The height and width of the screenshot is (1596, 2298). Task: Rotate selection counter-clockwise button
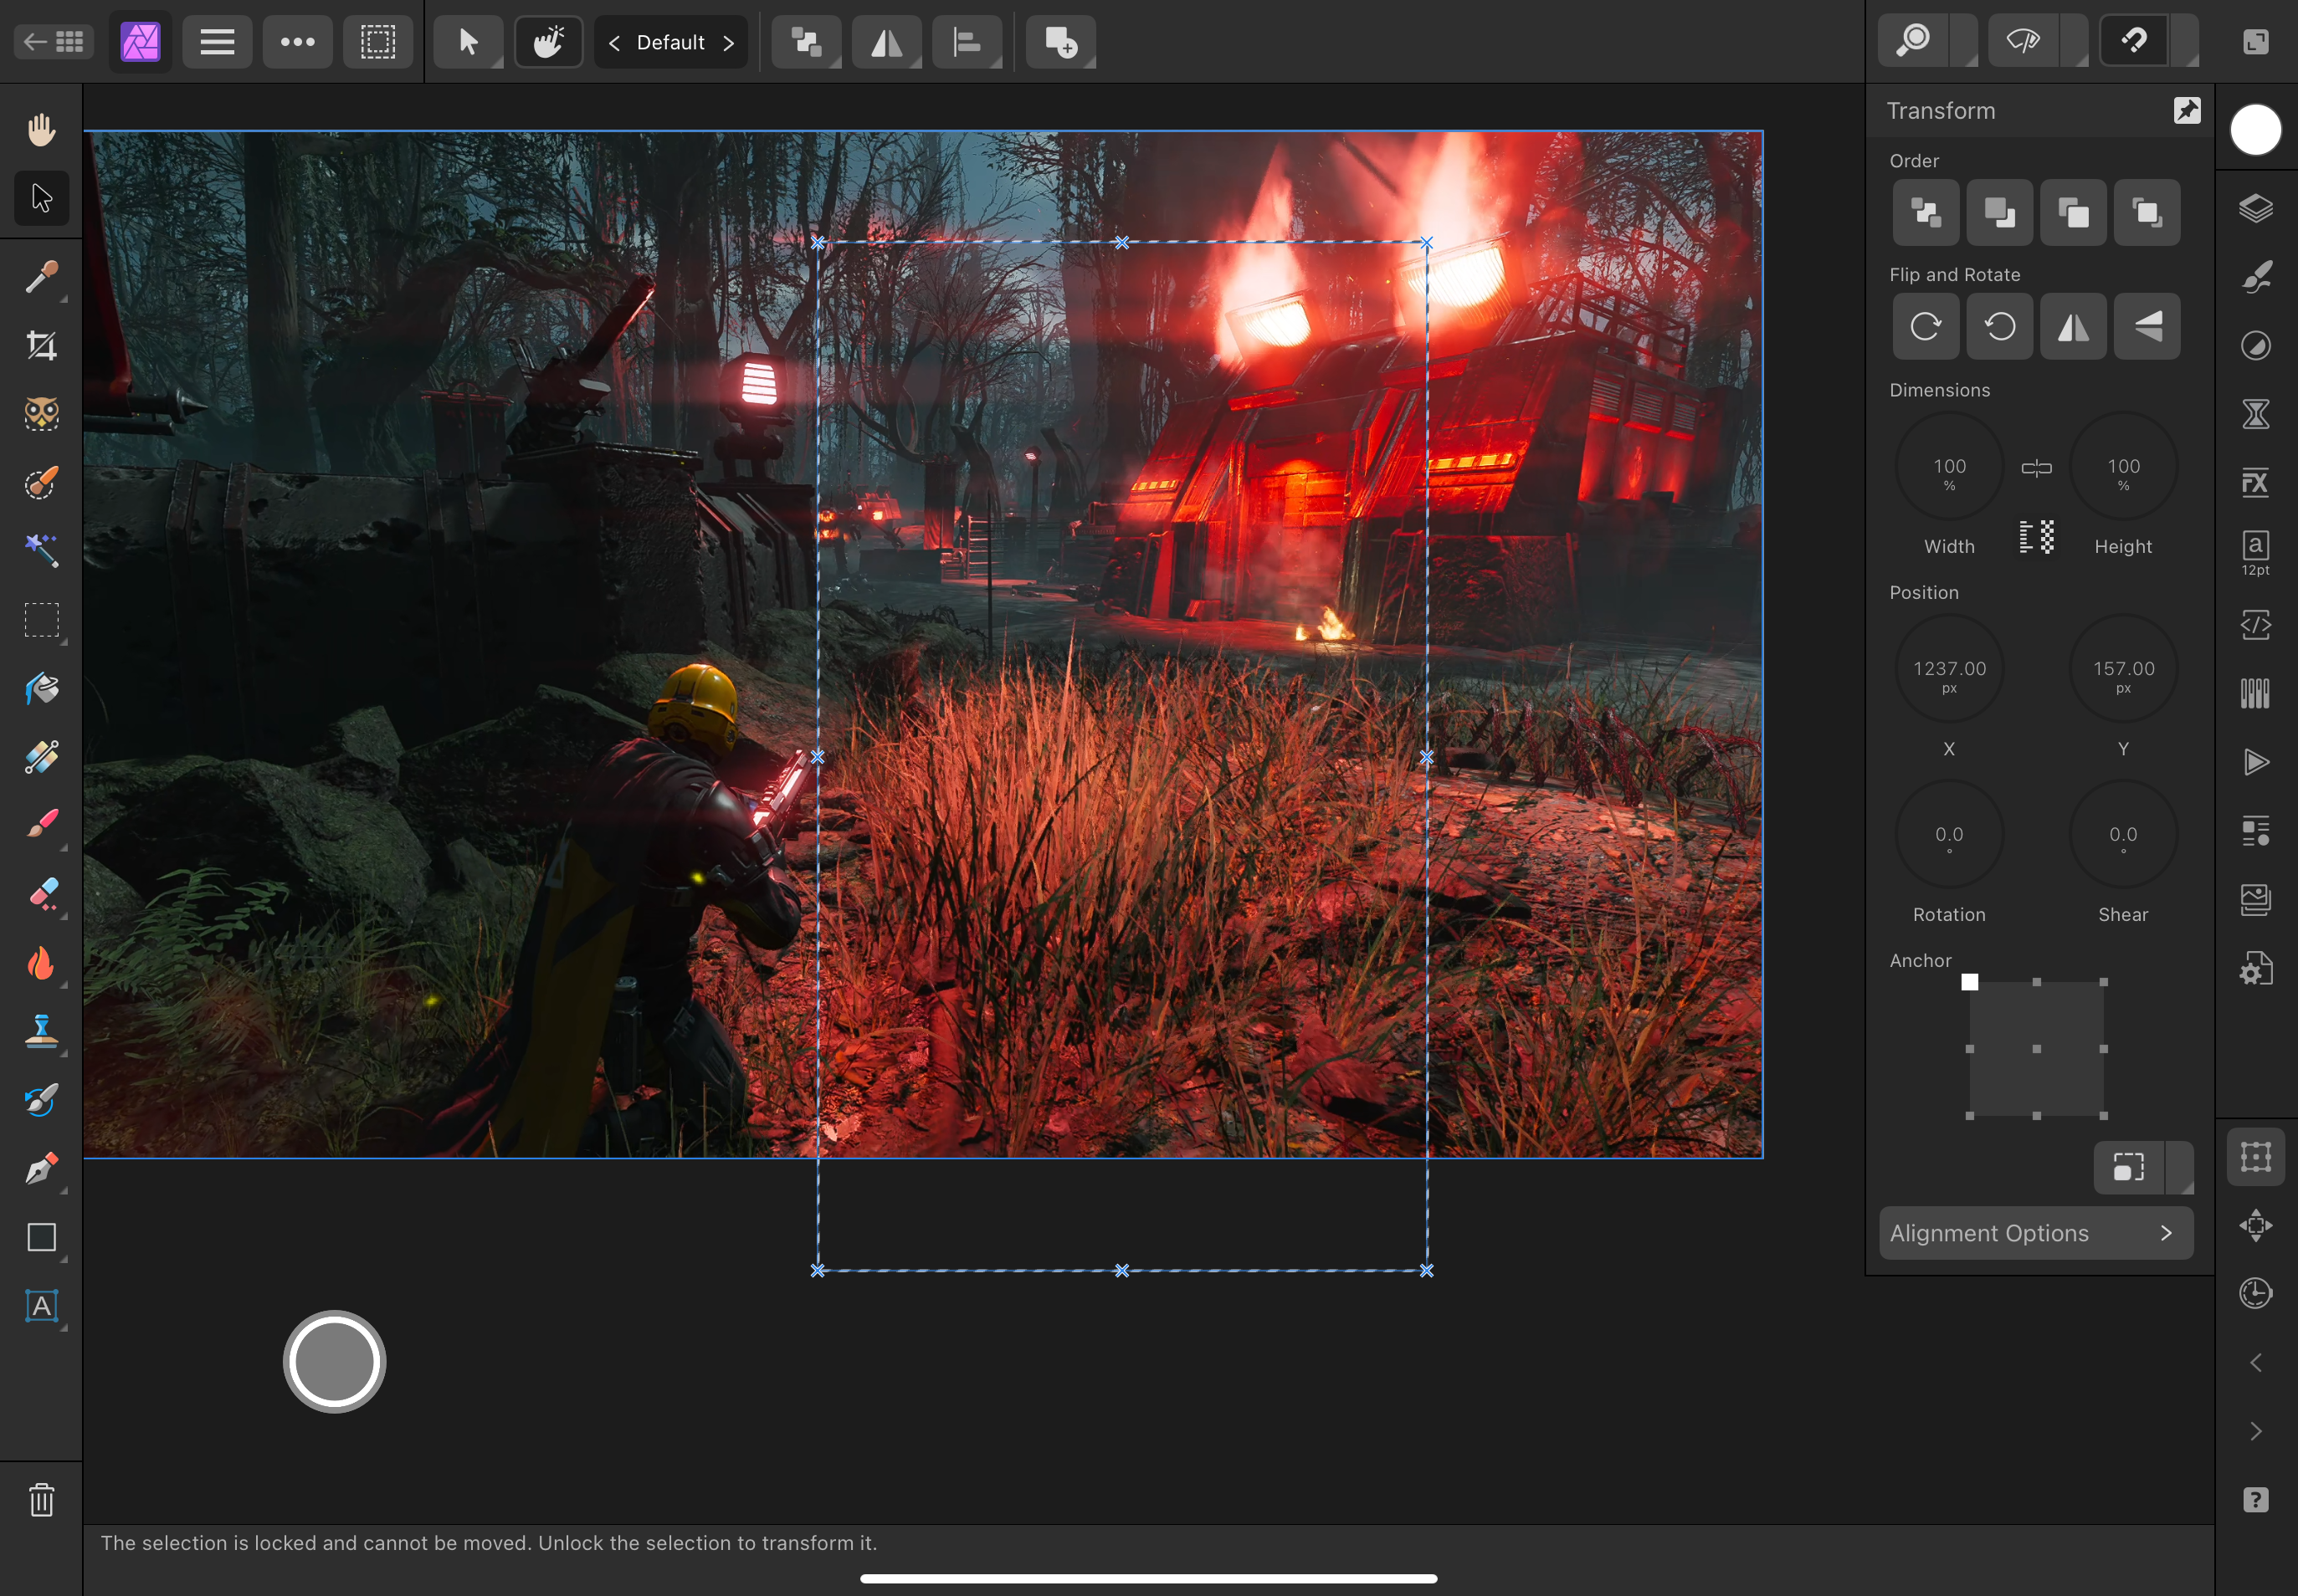[x=2000, y=326]
